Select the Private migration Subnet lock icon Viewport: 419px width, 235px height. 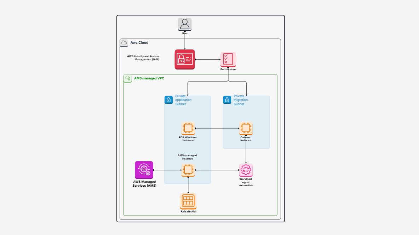point(227,100)
